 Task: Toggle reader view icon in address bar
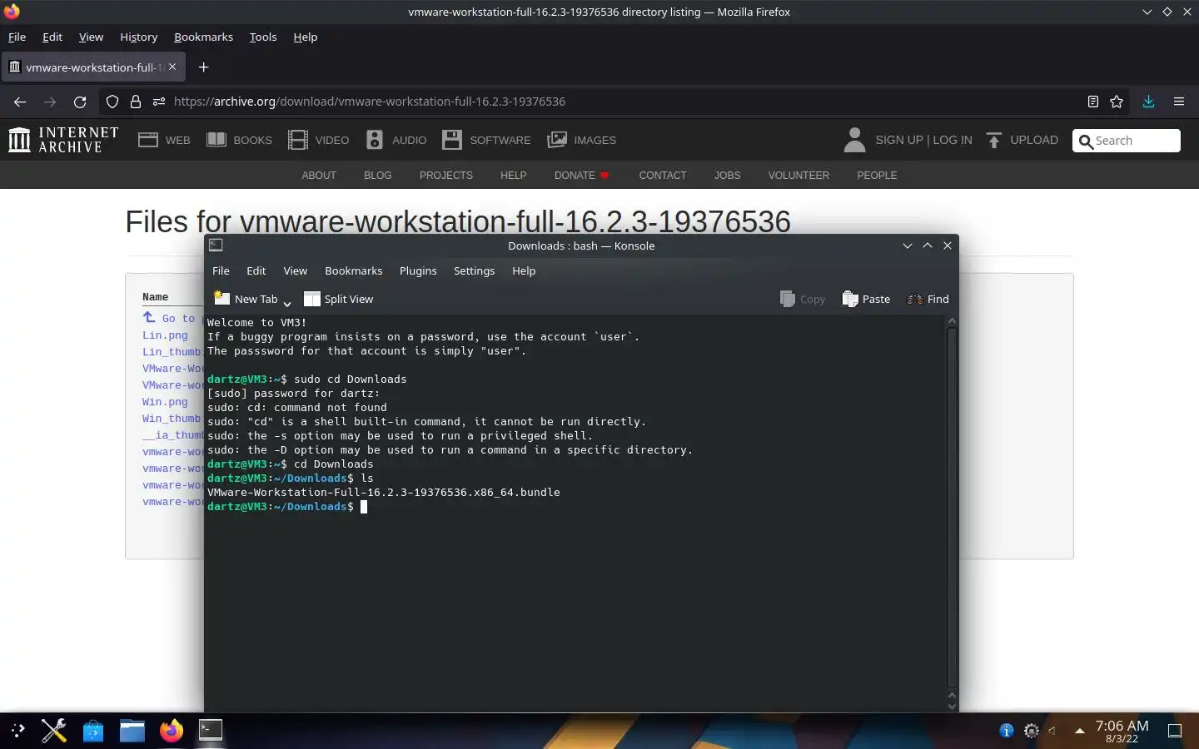point(1092,102)
